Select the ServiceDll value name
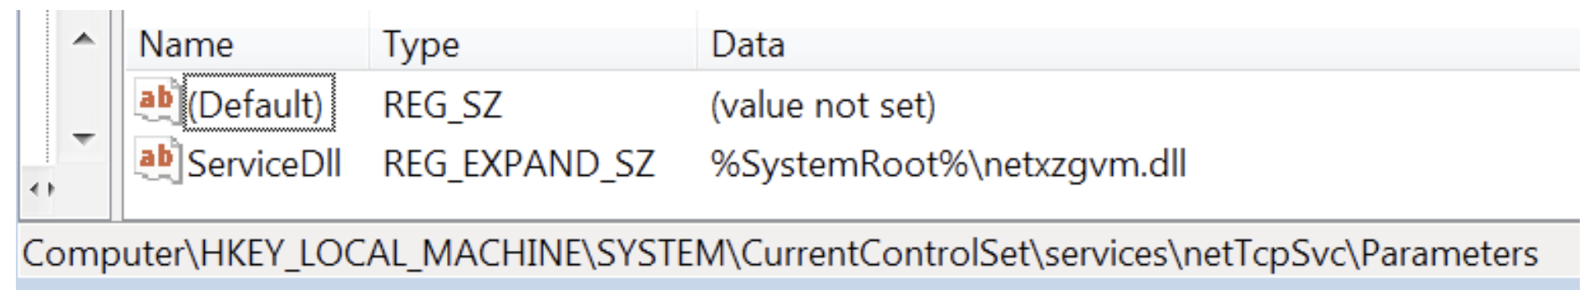Screen dimensions: 1589x300 (264, 163)
